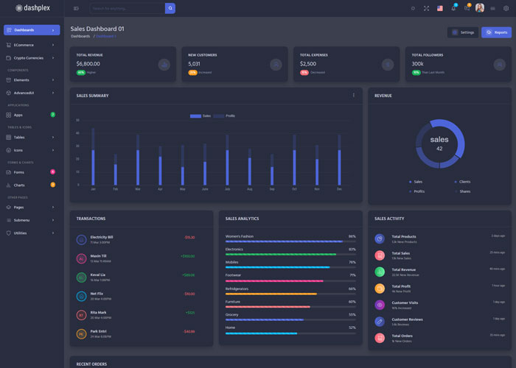516x368 pixels.
Task: Click the Total Products activity icon
Action: (380, 238)
